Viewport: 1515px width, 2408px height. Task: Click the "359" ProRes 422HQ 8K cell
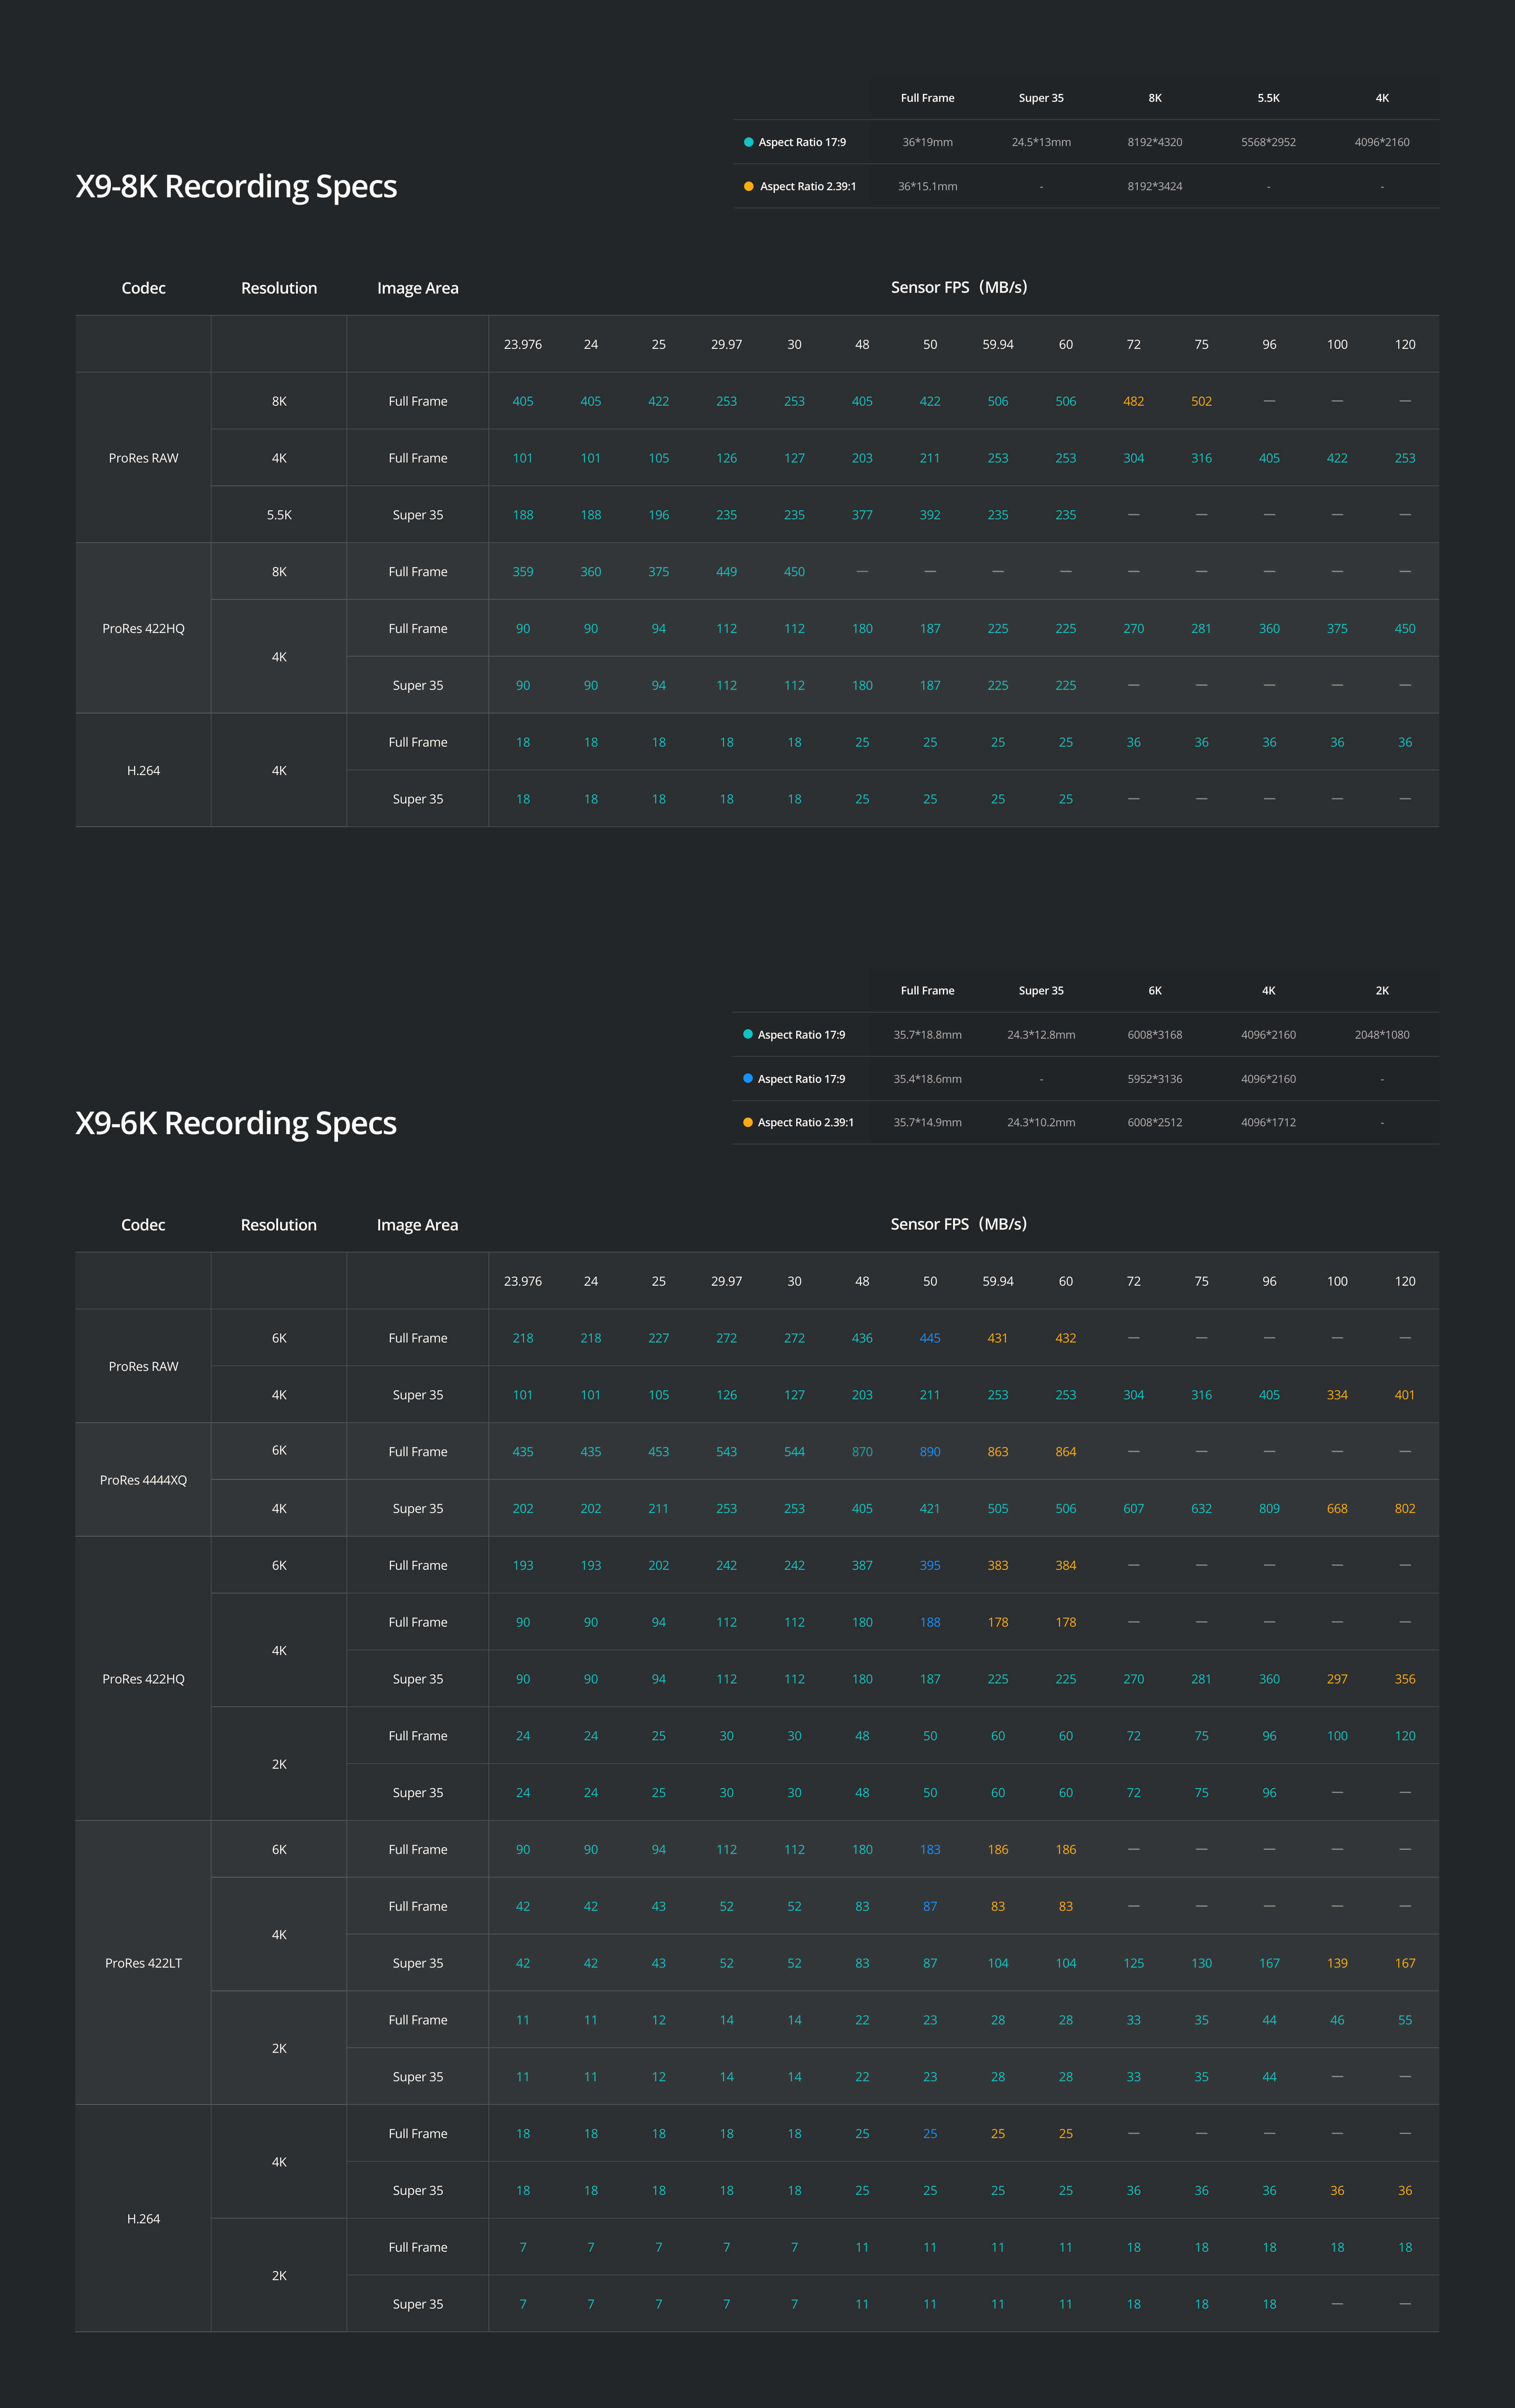pos(523,572)
